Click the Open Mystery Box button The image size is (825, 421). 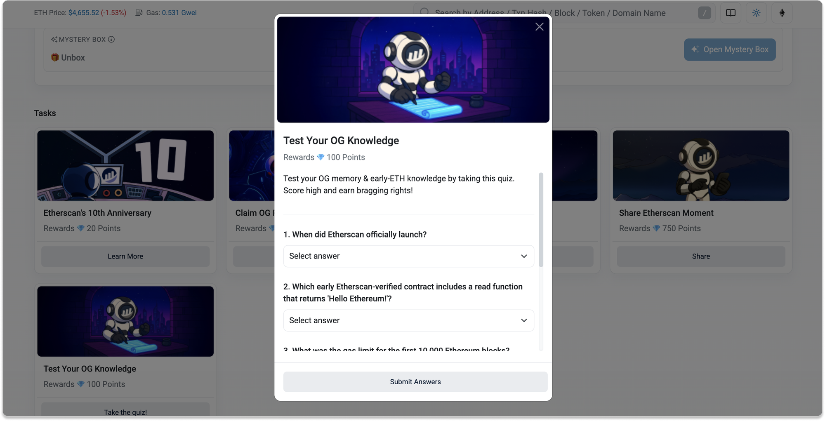730,49
